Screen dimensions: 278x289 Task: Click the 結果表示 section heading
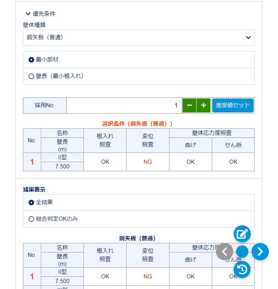tap(34, 190)
